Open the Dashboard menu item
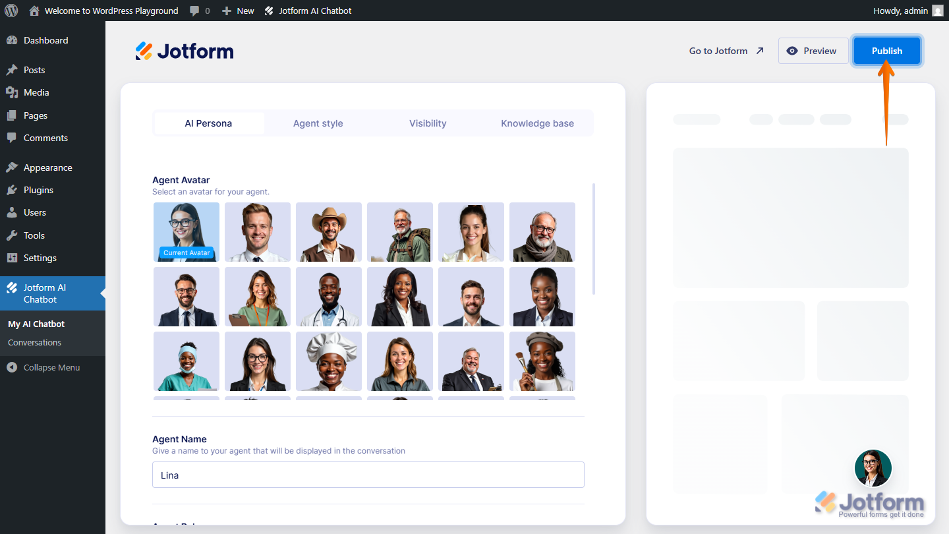949x534 pixels. (53, 40)
